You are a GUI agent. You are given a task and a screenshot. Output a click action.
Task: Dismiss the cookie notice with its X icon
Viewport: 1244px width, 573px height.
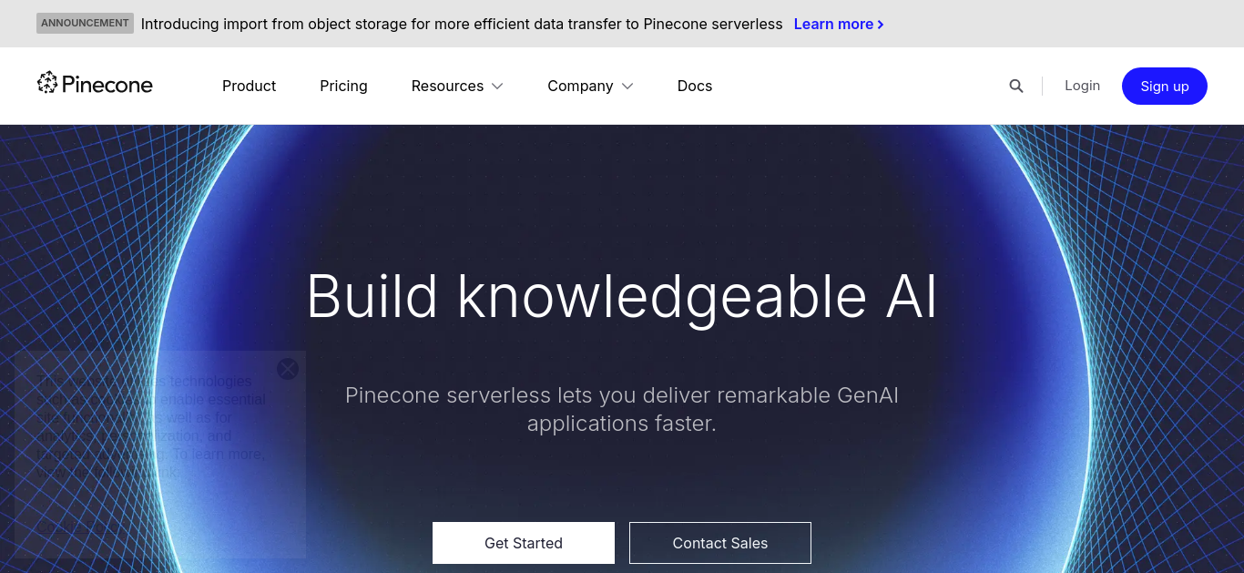(x=288, y=368)
